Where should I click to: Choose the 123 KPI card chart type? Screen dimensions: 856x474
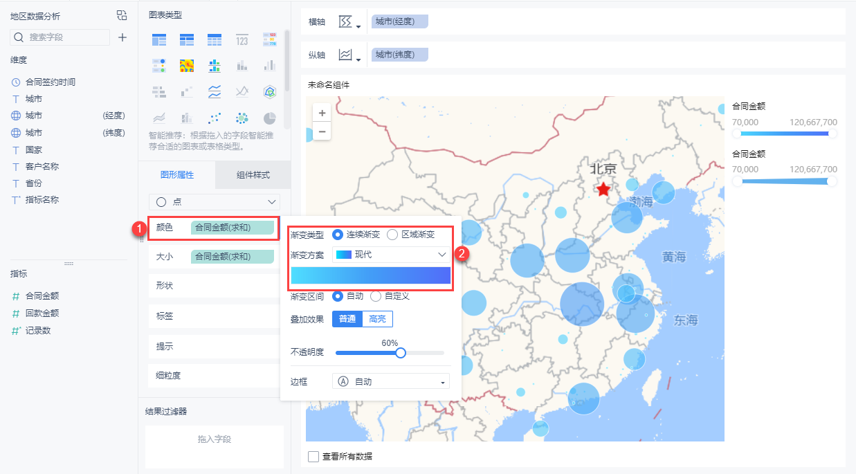coord(242,39)
